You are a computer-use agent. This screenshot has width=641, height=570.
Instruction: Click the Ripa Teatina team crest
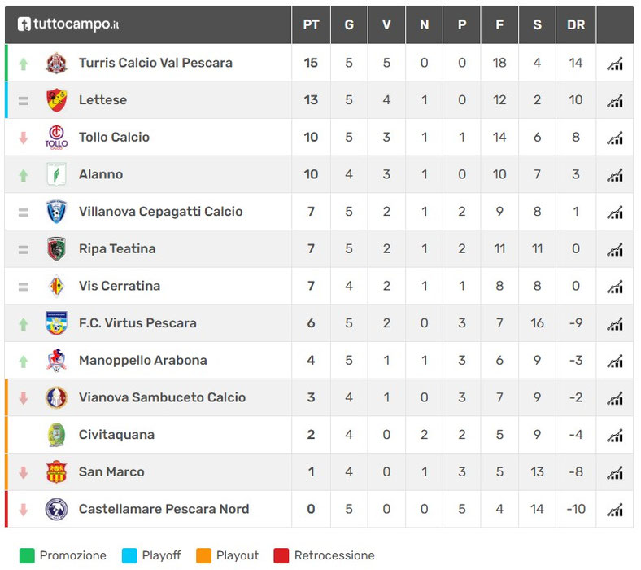click(x=56, y=249)
